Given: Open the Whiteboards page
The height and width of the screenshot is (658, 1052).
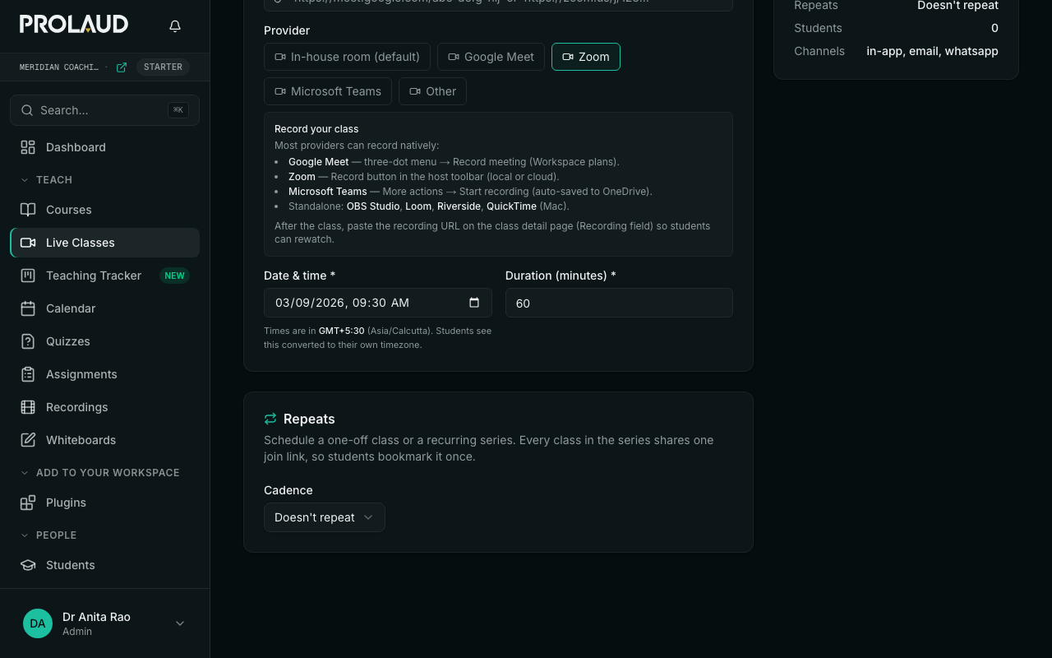Looking at the screenshot, I should pyautogui.click(x=104, y=440).
